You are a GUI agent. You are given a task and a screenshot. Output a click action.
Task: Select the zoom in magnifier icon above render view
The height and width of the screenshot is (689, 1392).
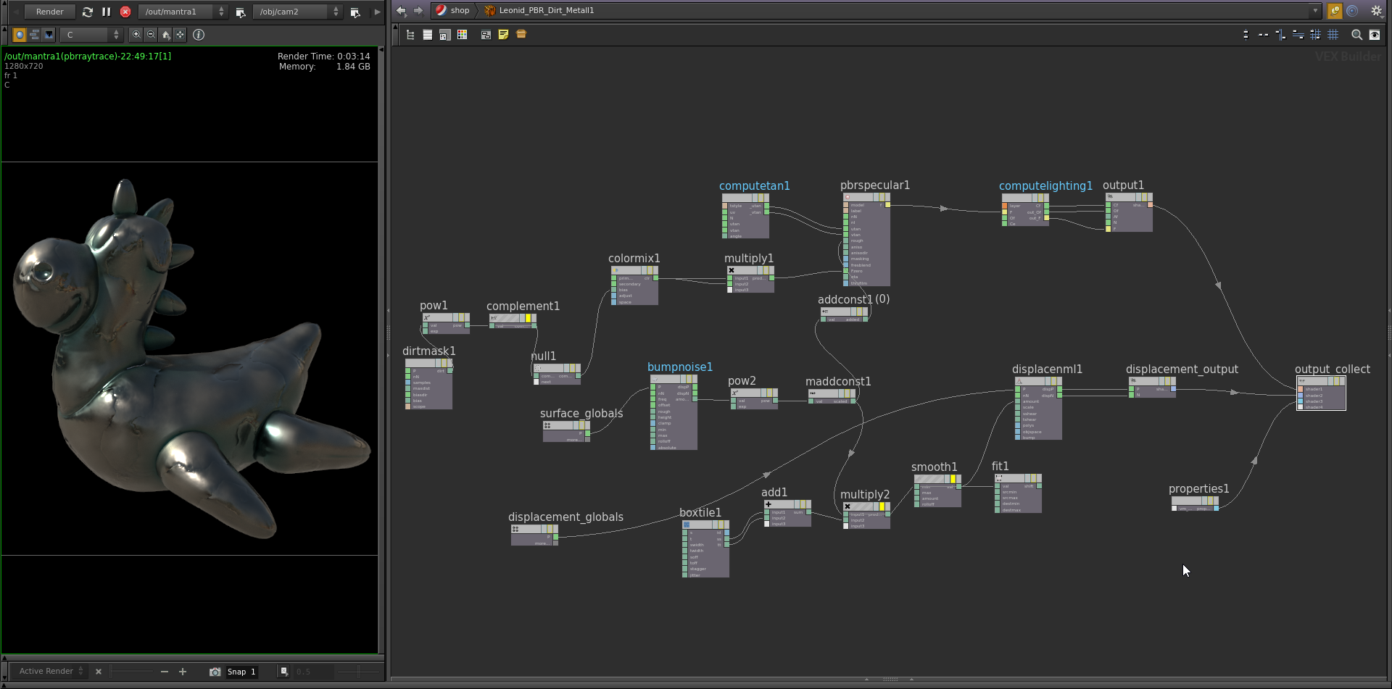pyautogui.click(x=136, y=34)
